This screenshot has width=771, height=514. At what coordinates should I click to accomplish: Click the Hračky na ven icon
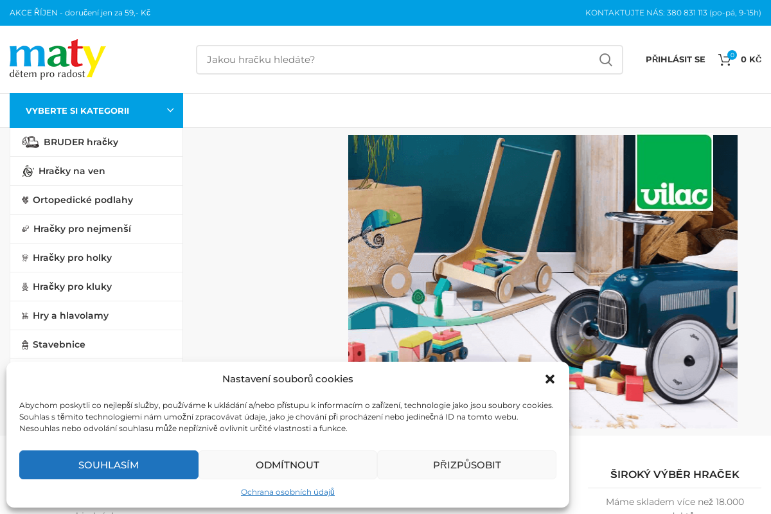pyautogui.click(x=28, y=171)
